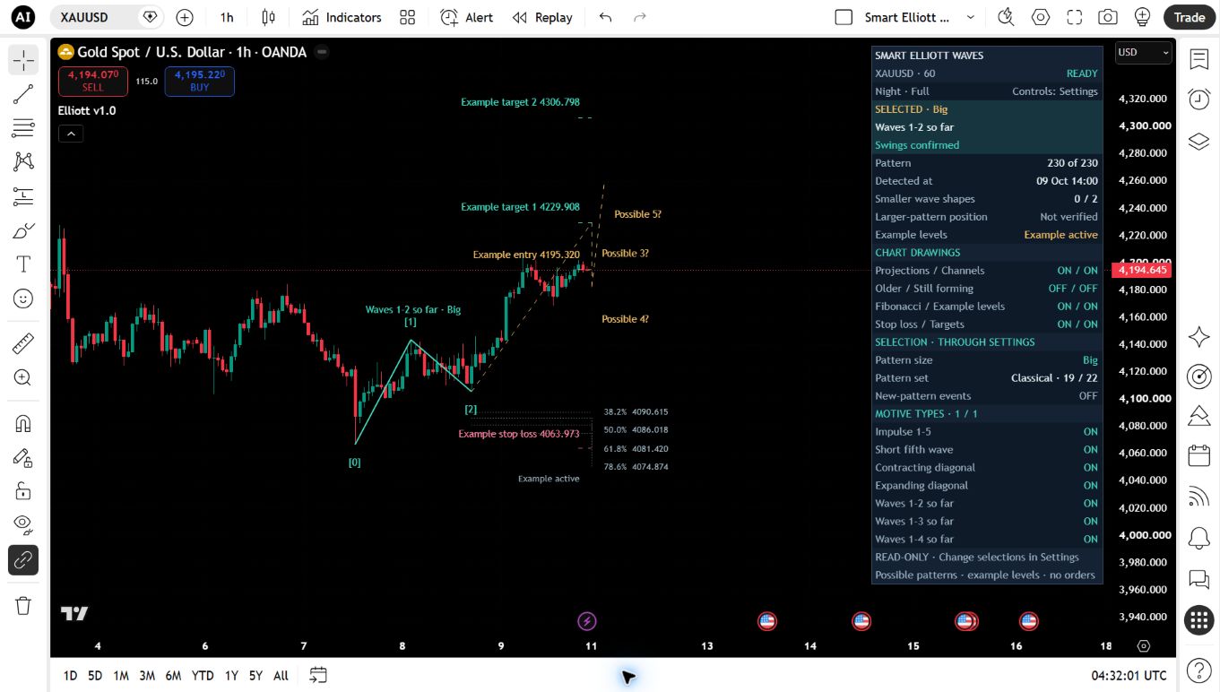This screenshot has width=1220, height=692.
Task: Select the brush drawing tool
Action: [23, 230]
